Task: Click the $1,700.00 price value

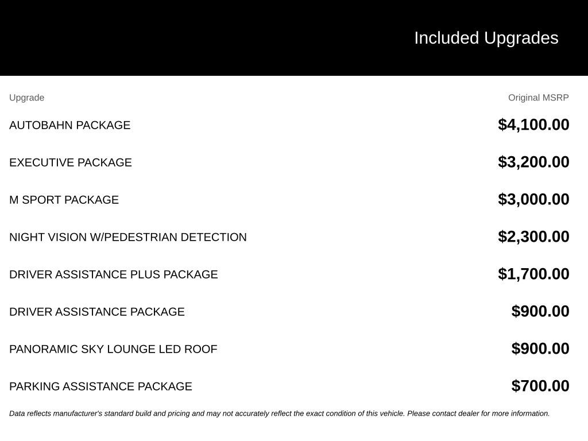Action: (x=533, y=274)
